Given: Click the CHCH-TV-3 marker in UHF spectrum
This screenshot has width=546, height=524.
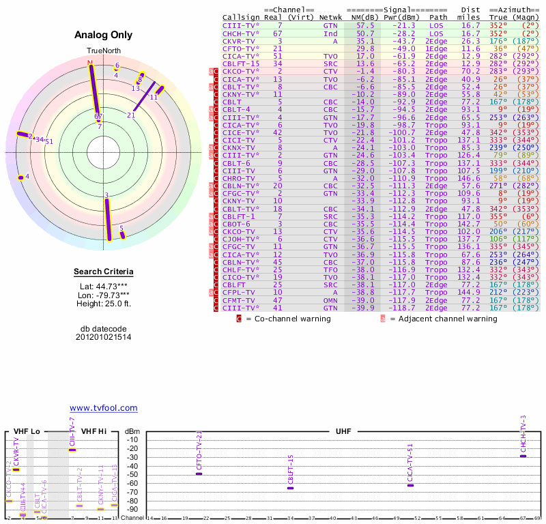Looking at the screenshot, I should 523,456.
